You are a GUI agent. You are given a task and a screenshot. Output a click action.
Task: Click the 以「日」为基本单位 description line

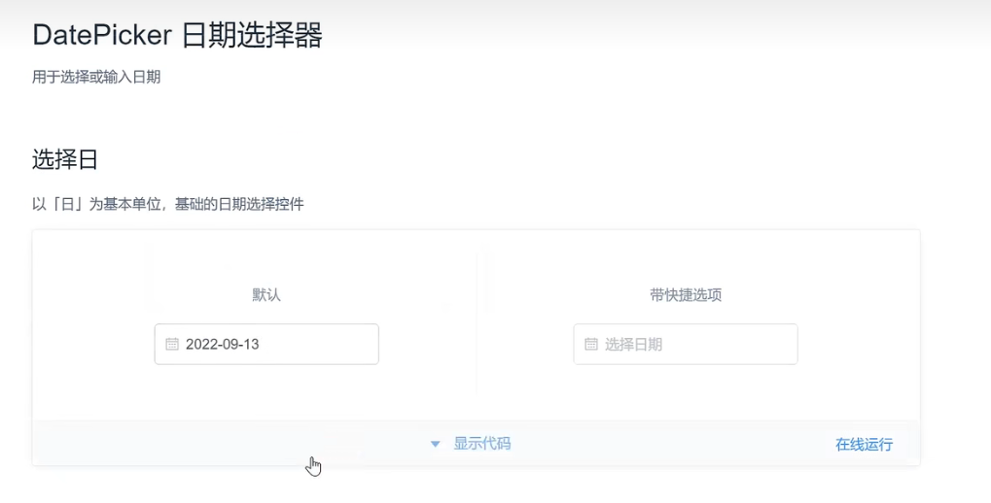point(168,204)
